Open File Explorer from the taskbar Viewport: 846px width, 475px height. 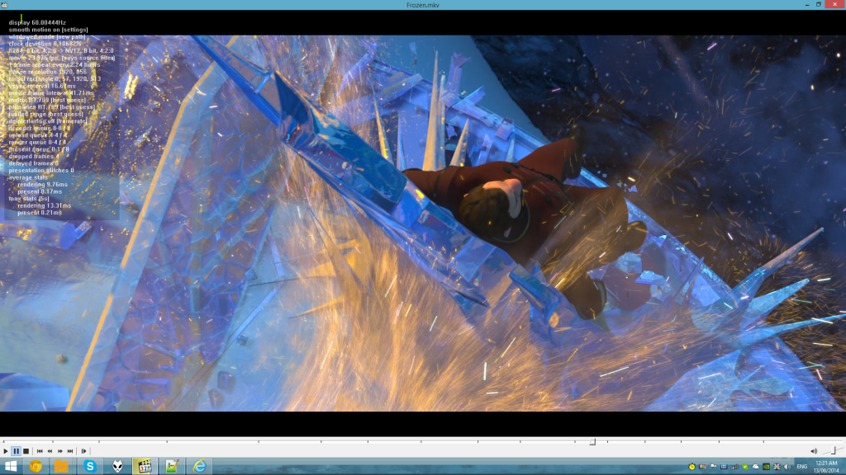tap(61, 467)
